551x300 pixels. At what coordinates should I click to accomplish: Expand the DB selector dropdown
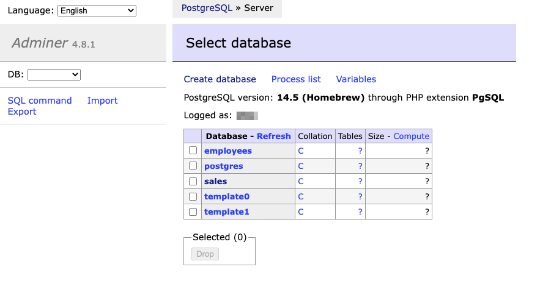coord(54,74)
